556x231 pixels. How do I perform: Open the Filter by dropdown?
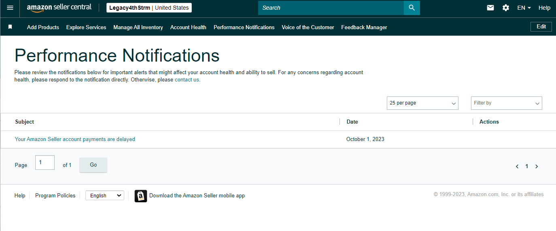click(507, 103)
